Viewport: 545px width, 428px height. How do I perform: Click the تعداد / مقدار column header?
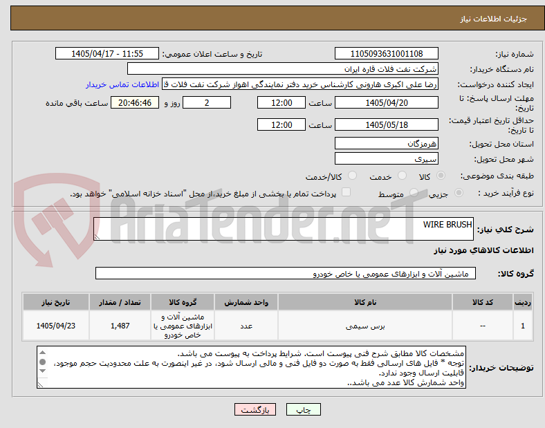(x=120, y=302)
